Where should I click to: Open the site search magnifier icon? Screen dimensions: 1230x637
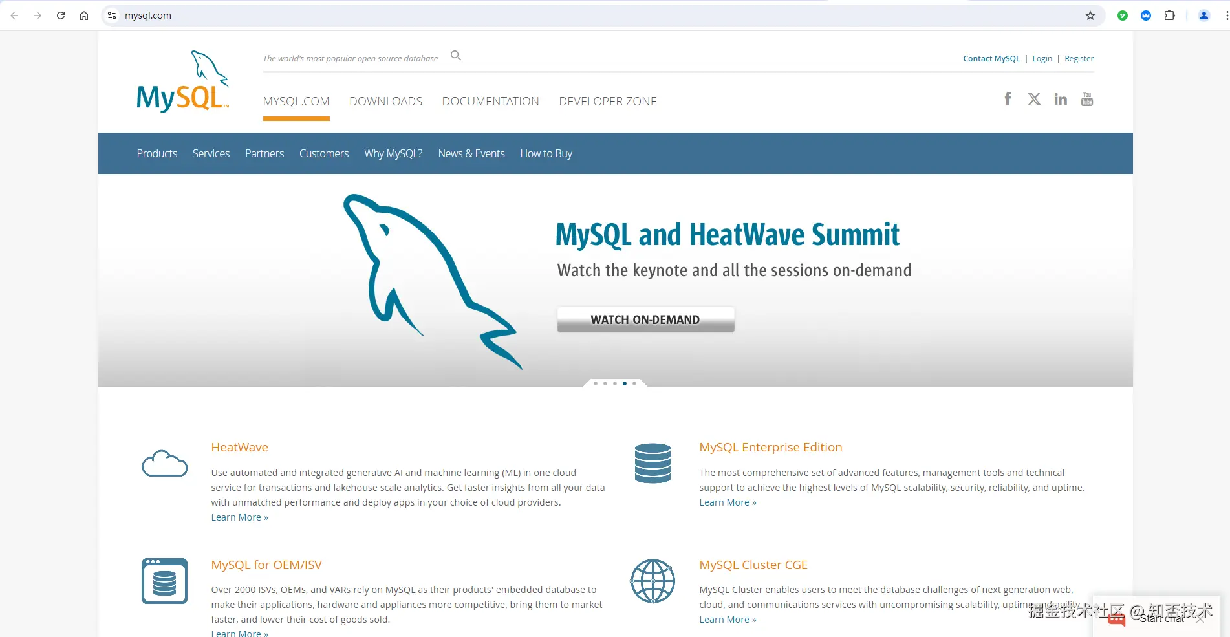click(x=456, y=56)
